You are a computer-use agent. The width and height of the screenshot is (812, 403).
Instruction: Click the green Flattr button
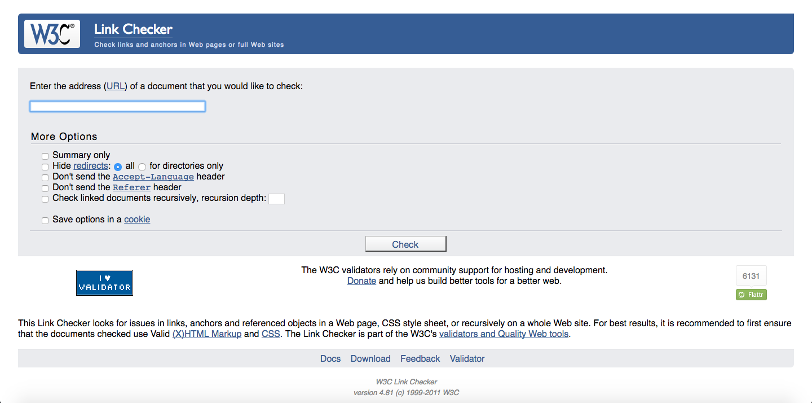tap(751, 295)
